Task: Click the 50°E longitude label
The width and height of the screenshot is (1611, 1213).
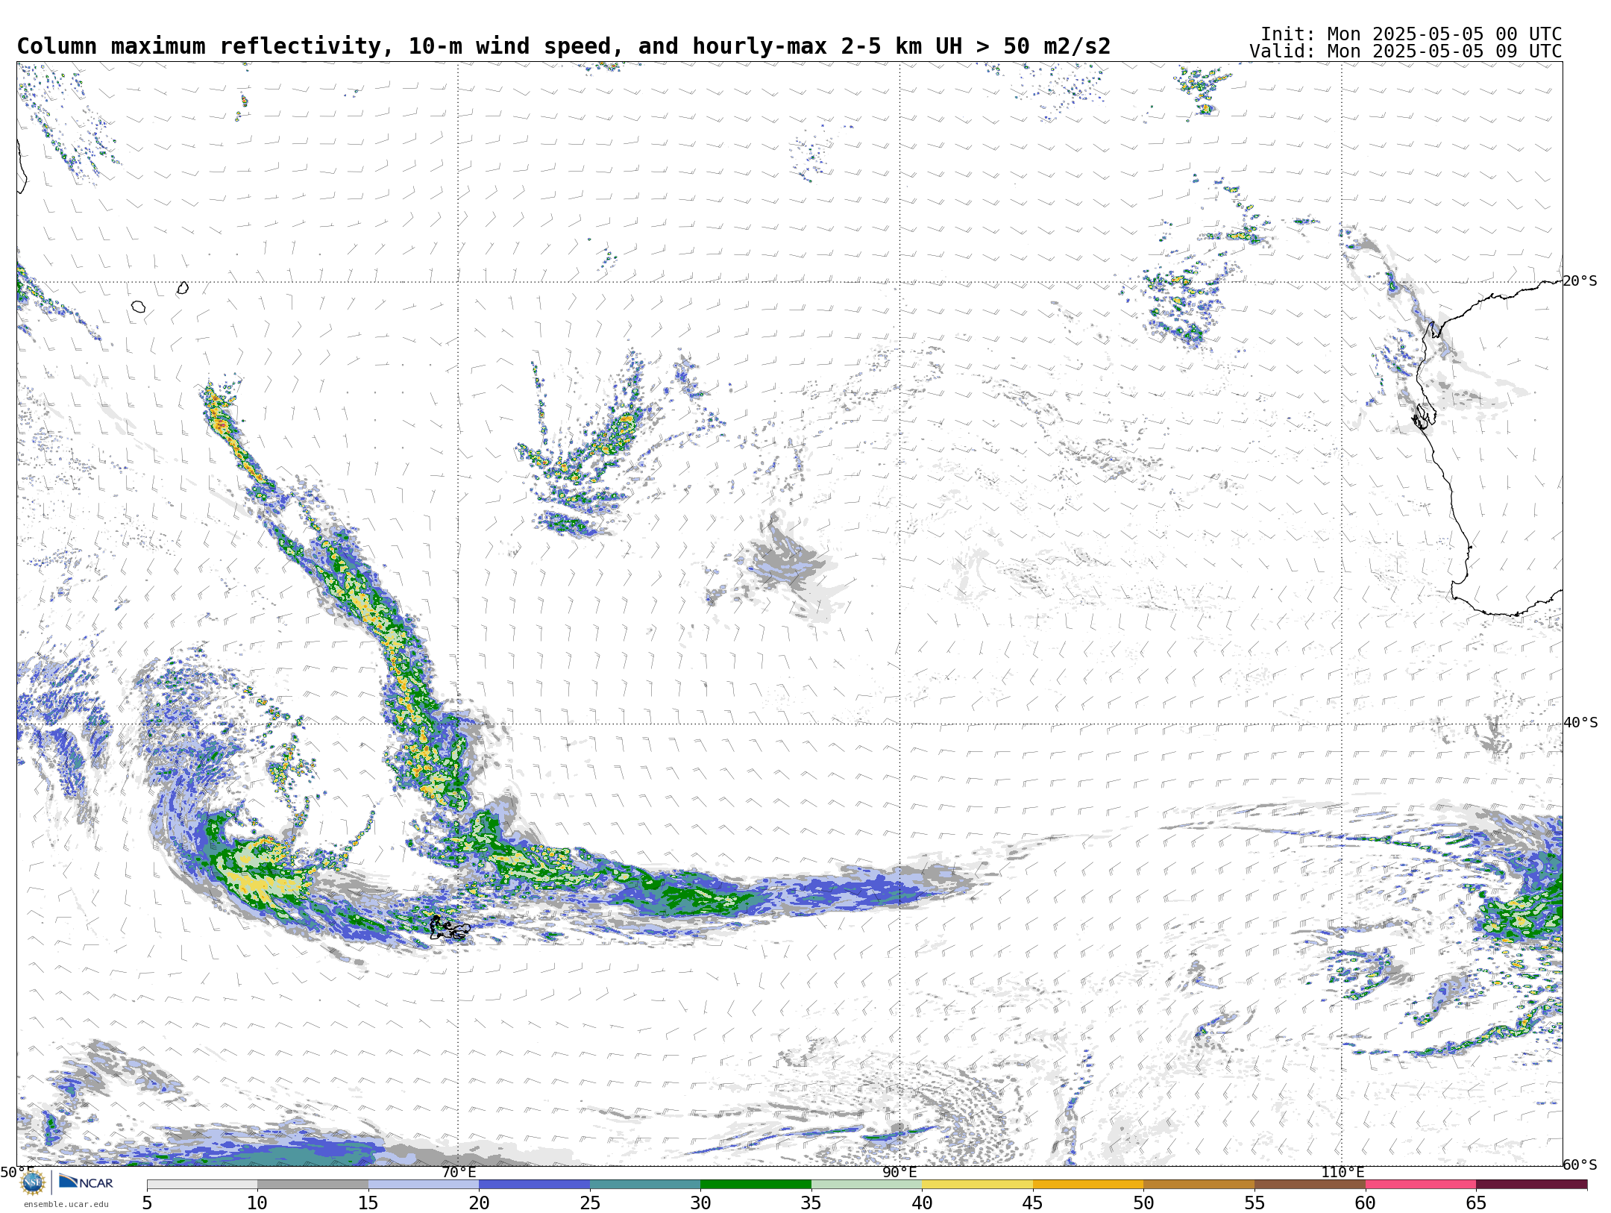Action: point(16,1172)
